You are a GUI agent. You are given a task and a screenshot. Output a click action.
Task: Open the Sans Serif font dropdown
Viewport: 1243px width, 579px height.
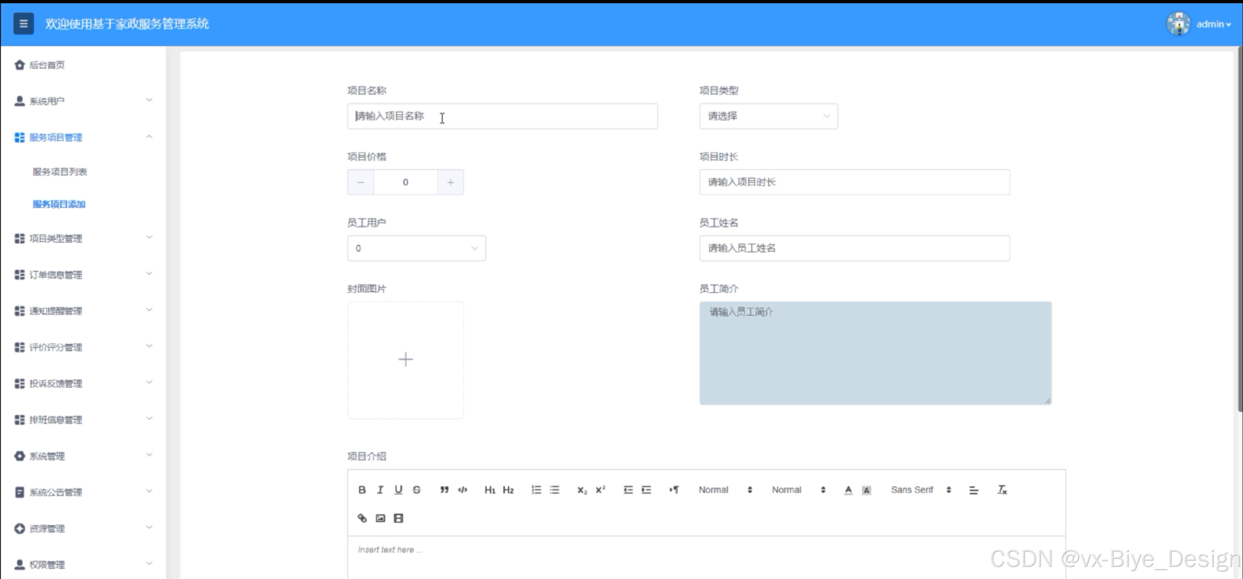(920, 490)
